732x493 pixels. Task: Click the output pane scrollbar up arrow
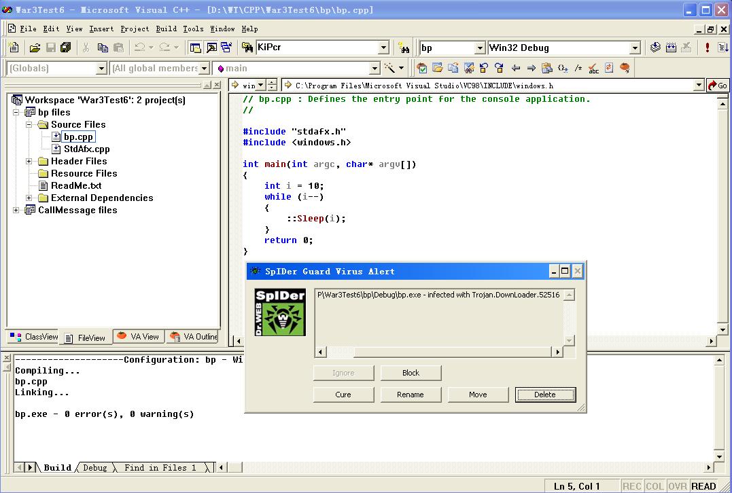[x=719, y=360]
